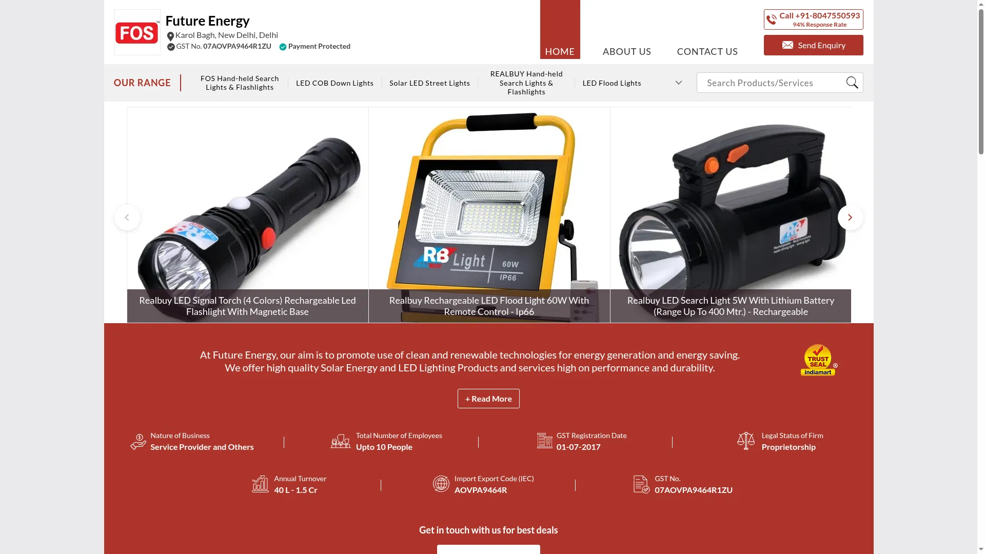Show the previous carousel products
The width and height of the screenshot is (985, 554).
tap(127, 217)
